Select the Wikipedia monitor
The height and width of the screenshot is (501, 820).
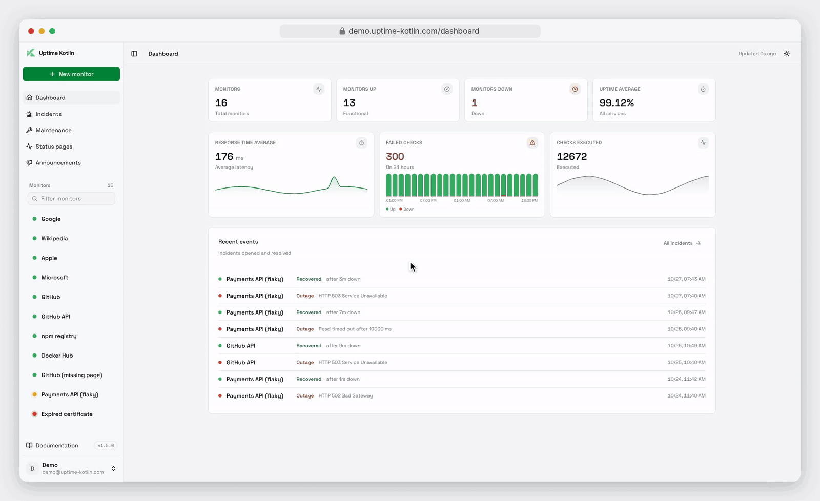[71, 238]
